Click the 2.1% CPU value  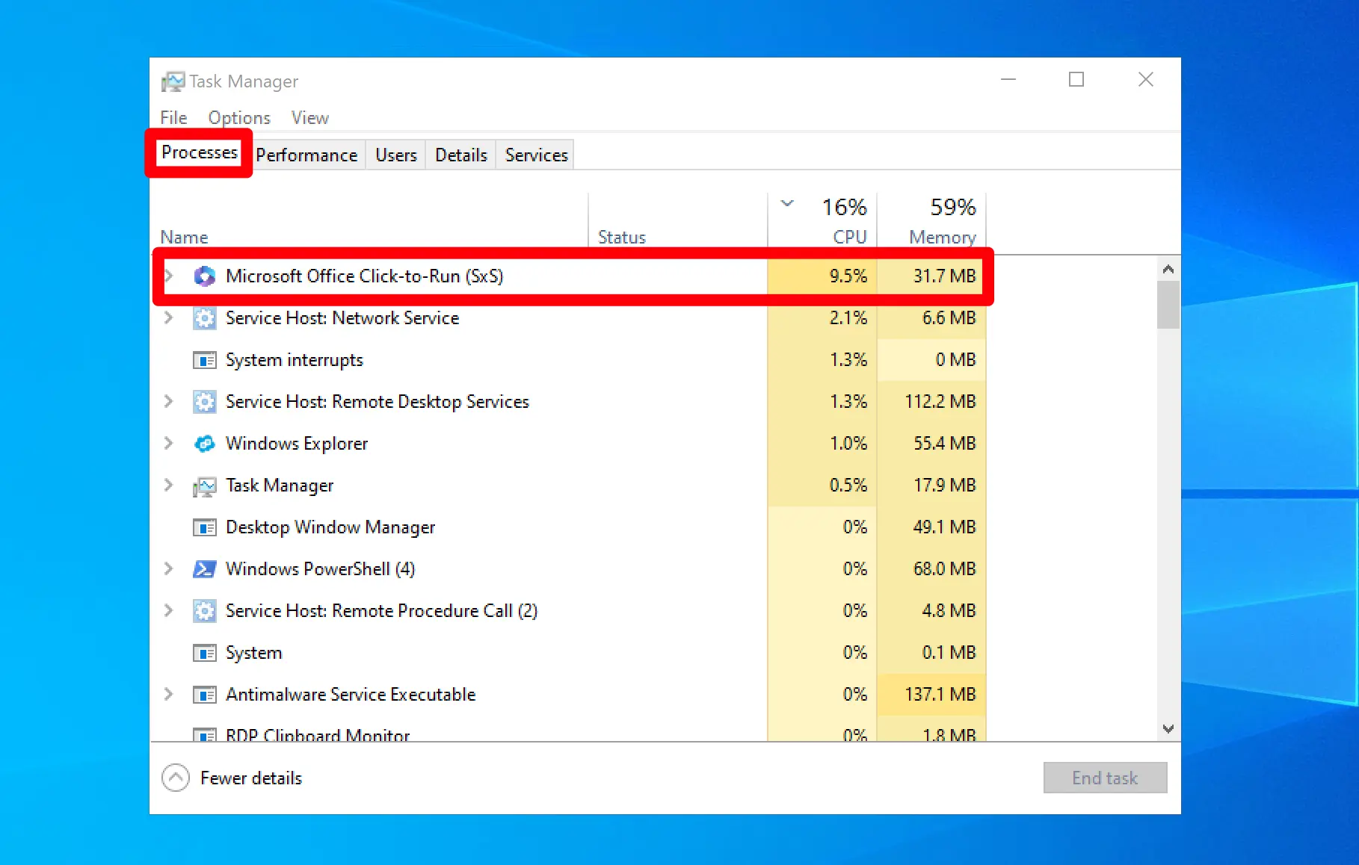(848, 318)
